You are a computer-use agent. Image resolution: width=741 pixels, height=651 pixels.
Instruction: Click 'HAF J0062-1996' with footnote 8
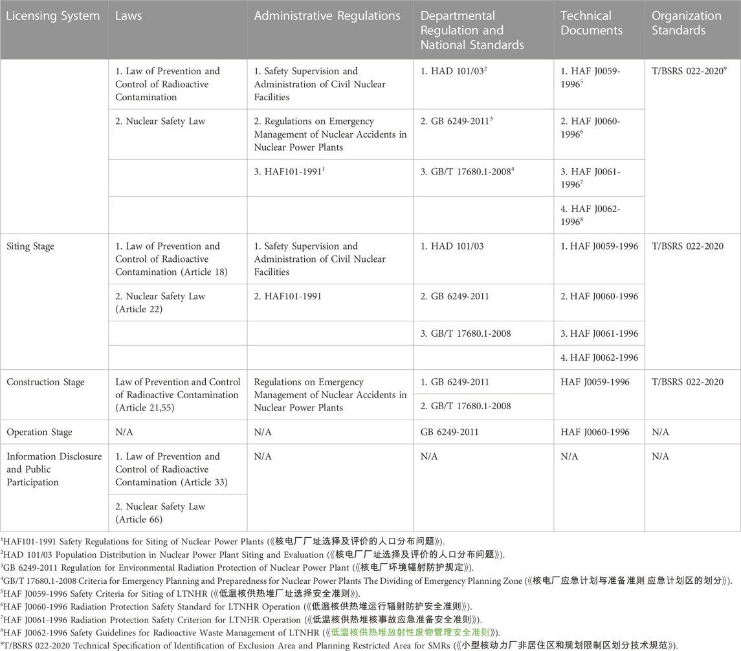pyautogui.click(x=590, y=215)
